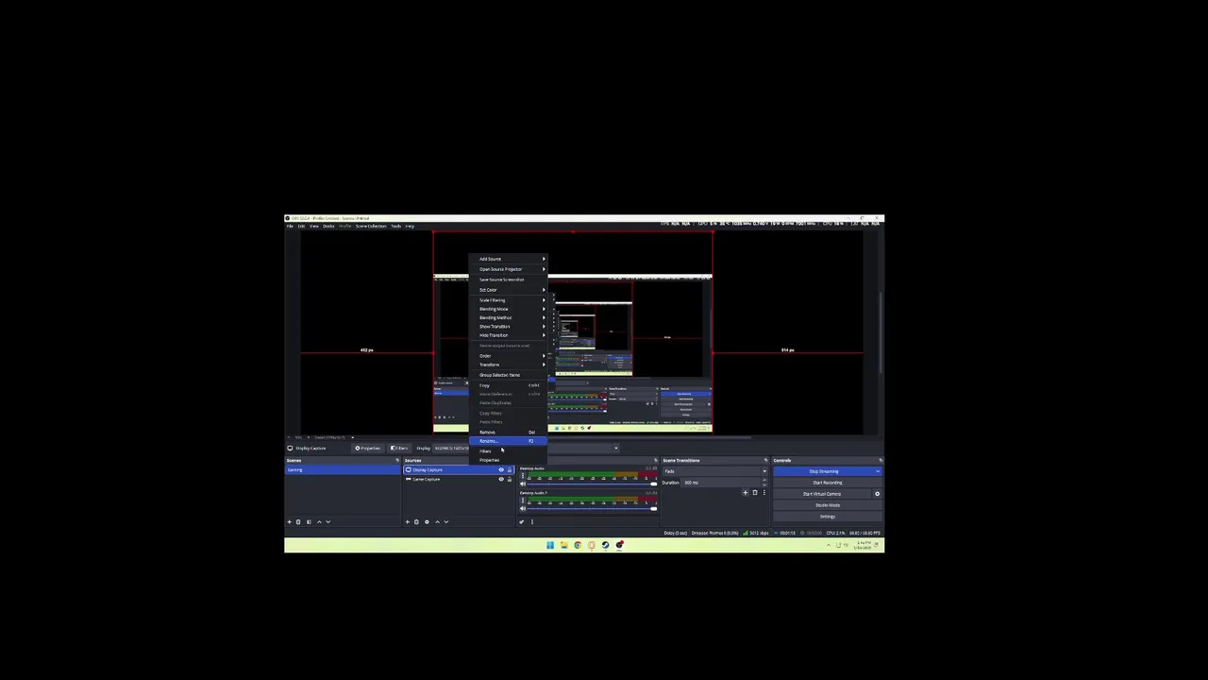Add a new scene with the Scenes plus icon

(x=290, y=521)
